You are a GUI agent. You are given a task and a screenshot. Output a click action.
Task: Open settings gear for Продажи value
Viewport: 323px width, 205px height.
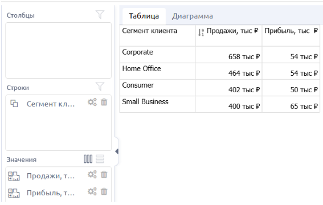(x=92, y=174)
